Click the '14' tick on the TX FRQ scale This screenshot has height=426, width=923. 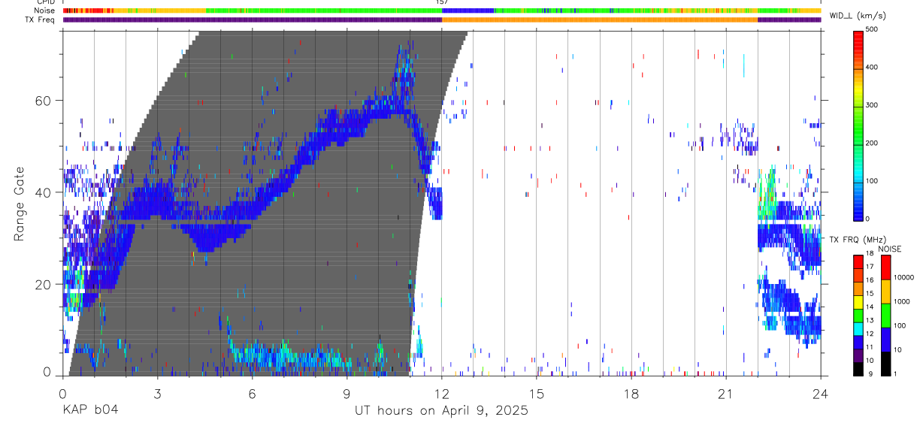pyautogui.click(x=869, y=307)
